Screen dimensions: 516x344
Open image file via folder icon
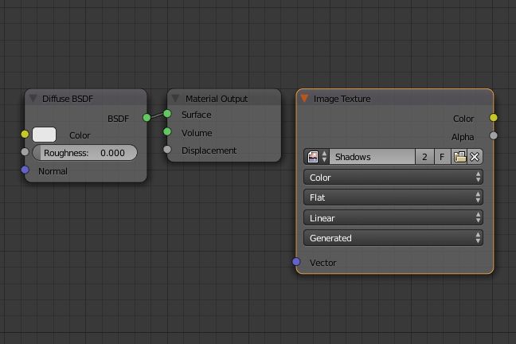click(459, 157)
